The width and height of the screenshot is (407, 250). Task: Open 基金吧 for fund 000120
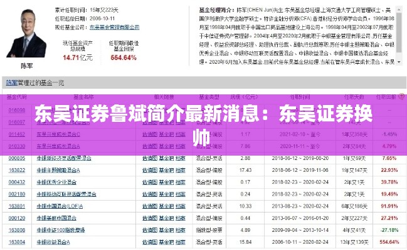(x=166, y=218)
